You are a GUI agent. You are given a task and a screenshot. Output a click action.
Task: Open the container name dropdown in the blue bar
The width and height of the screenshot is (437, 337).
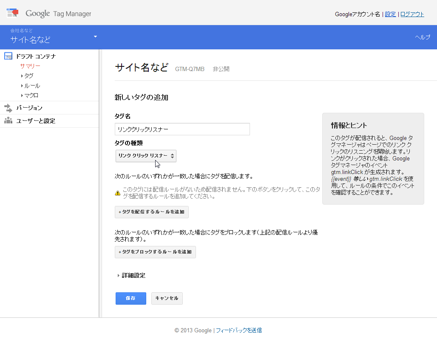[95, 37]
